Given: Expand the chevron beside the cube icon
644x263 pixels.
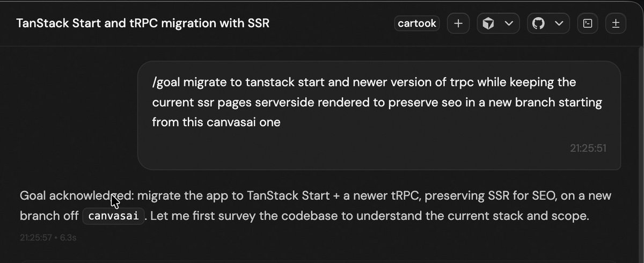Looking at the screenshot, I should 509,24.
